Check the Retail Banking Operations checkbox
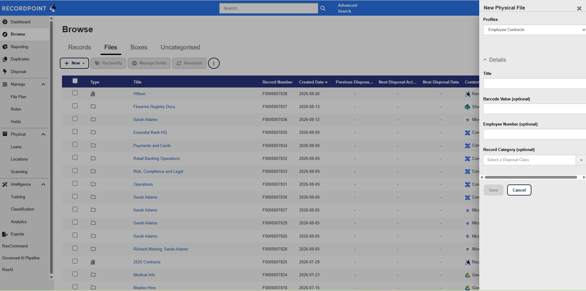The width and height of the screenshot is (586, 291). coord(75,157)
